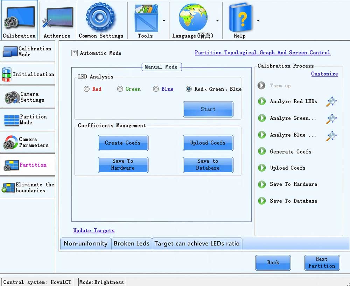Image resolution: width=350 pixels, height=286 pixels.
Task: Open the Calibration toolbar icon
Action: (x=19, y=20)
